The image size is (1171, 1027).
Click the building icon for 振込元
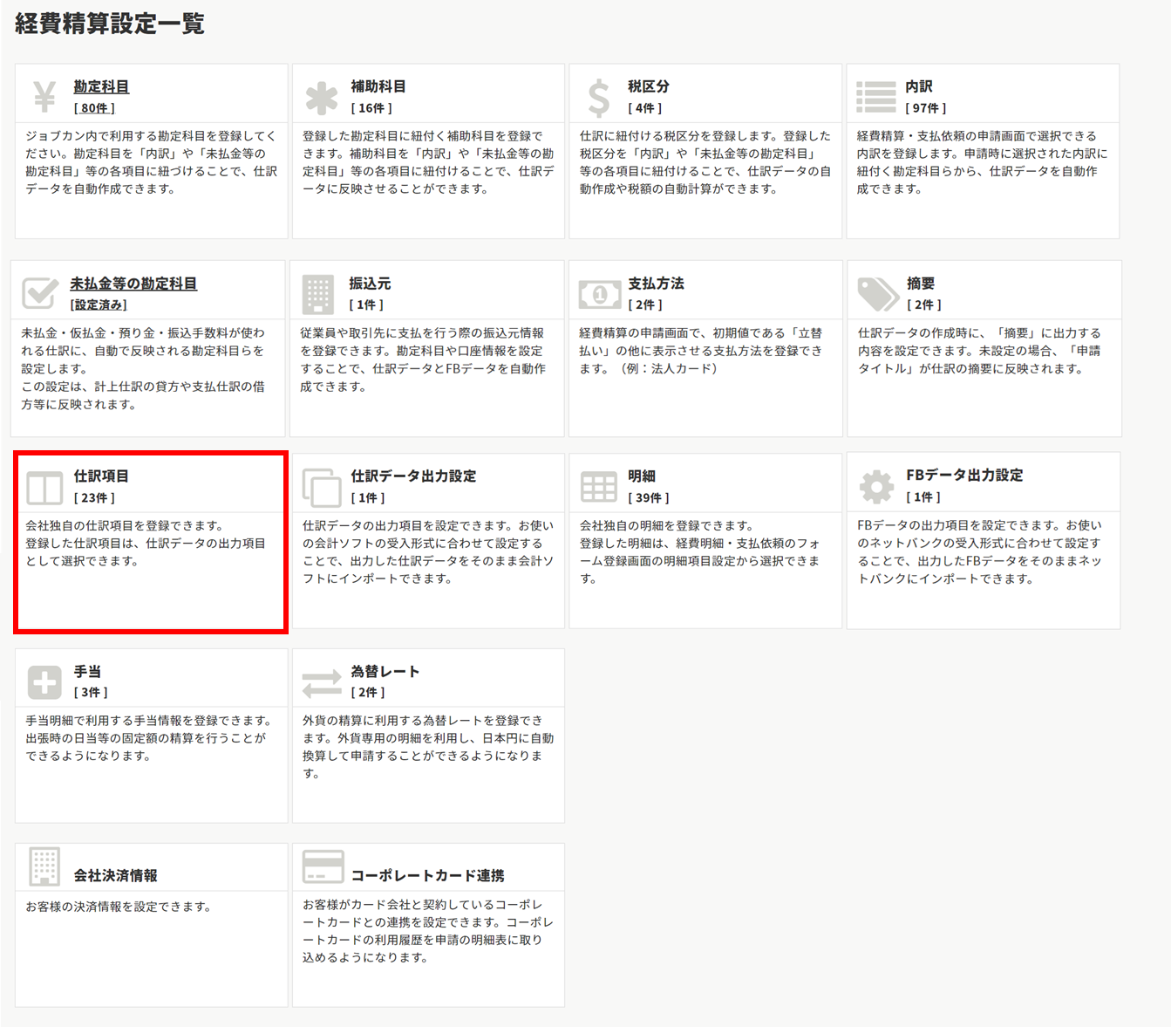click(317, 294)
